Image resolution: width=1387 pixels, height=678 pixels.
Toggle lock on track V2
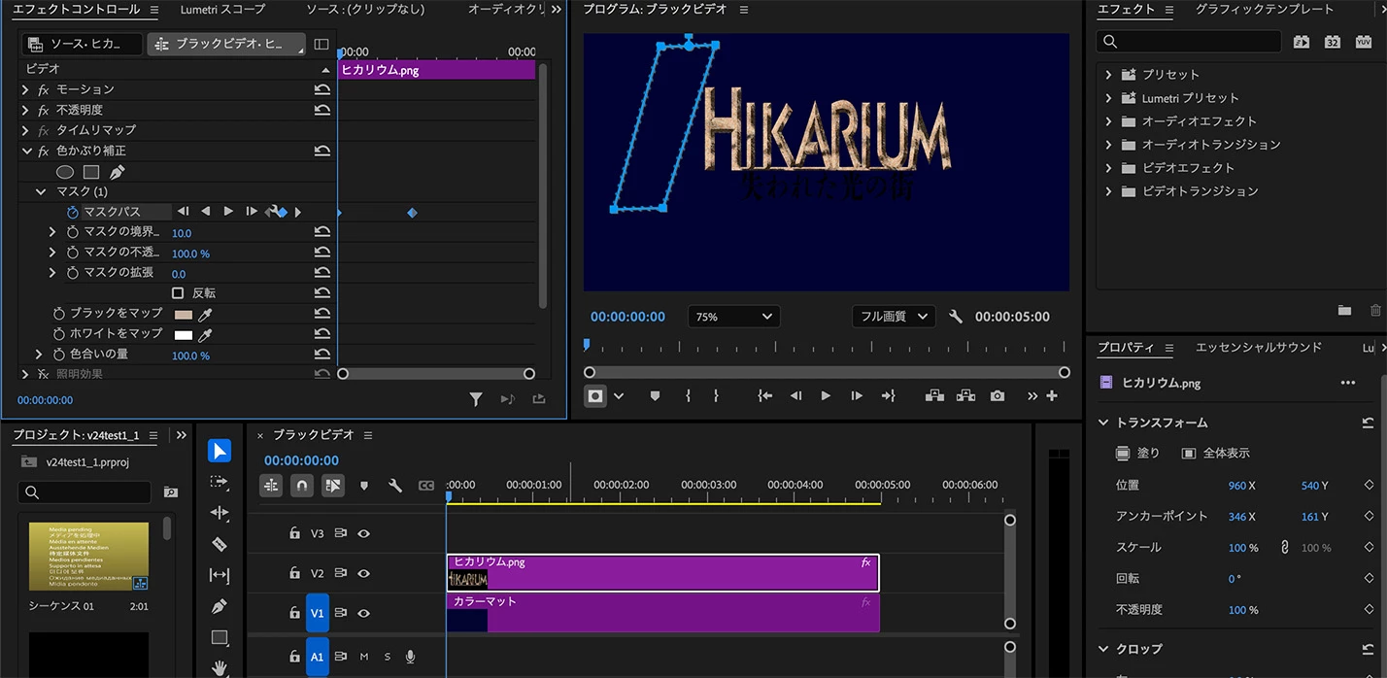tap(294, 573)
